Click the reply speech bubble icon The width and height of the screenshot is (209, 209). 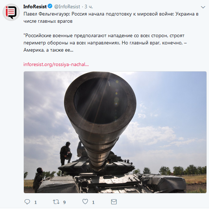27,202
